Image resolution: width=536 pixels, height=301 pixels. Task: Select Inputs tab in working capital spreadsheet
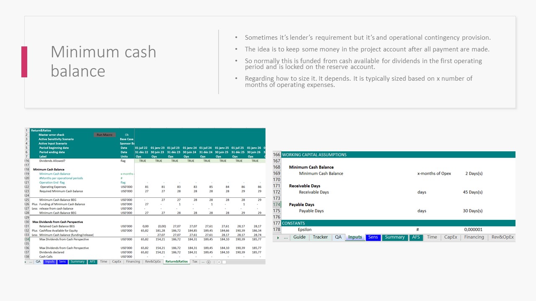355,237
